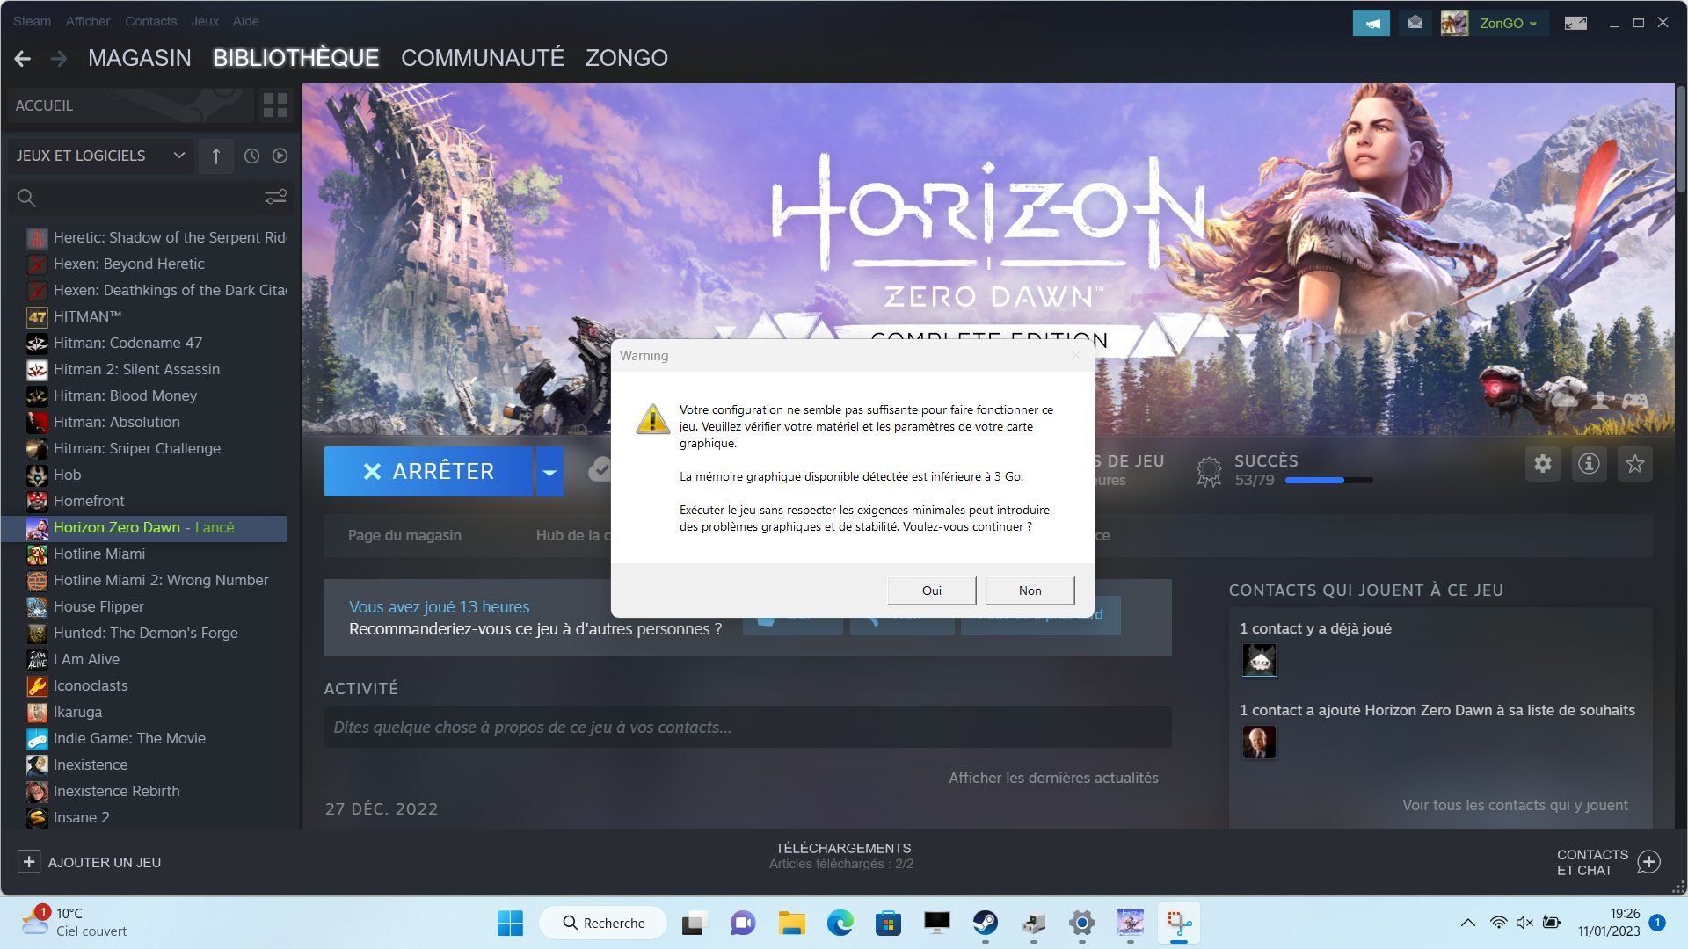Click the Indie Game: The Movie icon
The width and height of the screenshot is (1688, 949).
click(37, 739)
